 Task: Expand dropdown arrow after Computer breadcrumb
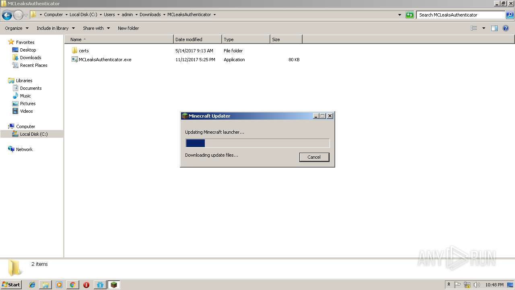(x=66, y=14)
